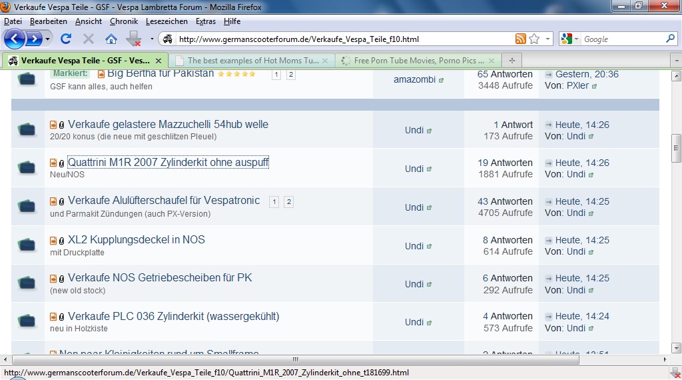The width and height of the screenshot is (682, 380).
Task: Click folder status icon of Getriebescheiben thread
Action: [x=27, y=283]
